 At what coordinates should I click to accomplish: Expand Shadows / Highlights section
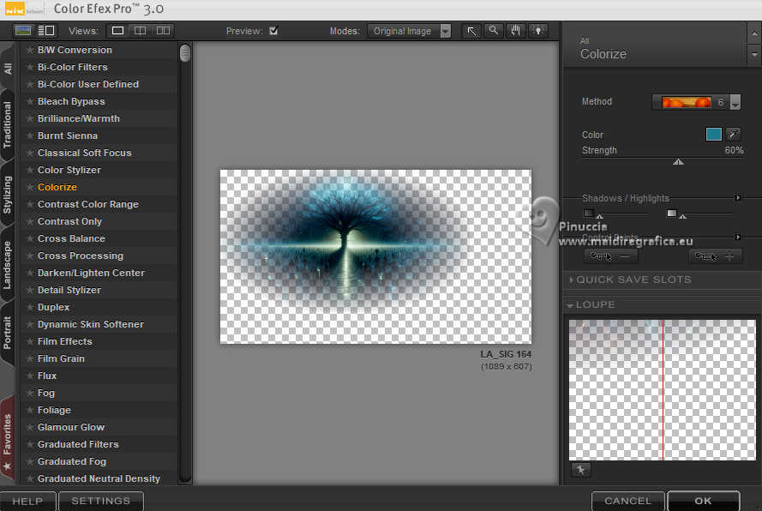(738, 198)
